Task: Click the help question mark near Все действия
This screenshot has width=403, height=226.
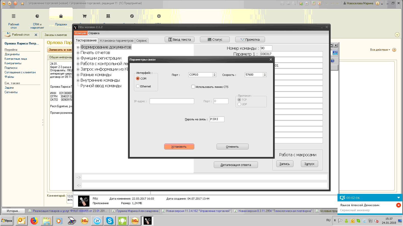Action: point(394,50)
